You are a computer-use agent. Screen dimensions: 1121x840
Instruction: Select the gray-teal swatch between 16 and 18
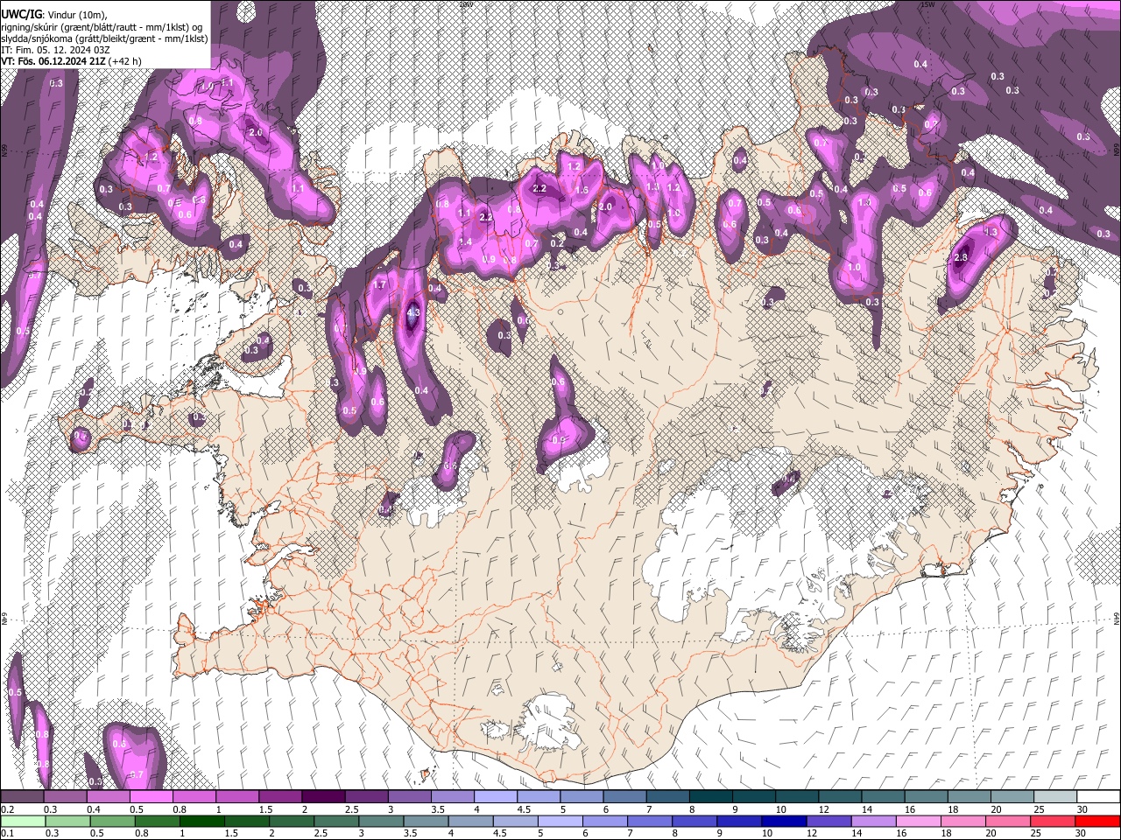click(x=927, y=797)
